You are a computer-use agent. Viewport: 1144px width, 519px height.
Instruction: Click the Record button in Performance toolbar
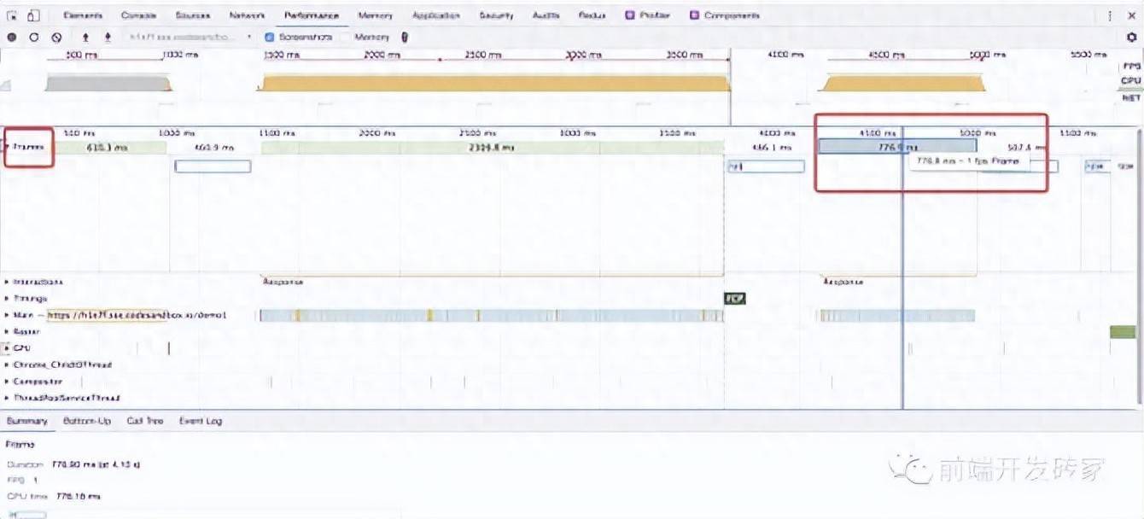12,38
